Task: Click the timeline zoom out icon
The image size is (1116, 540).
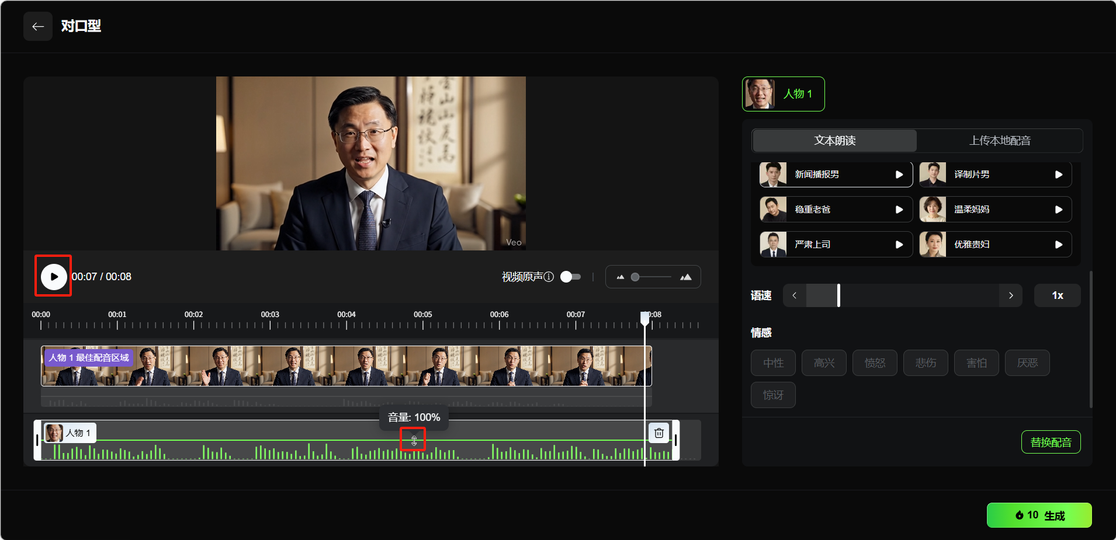Action: (x=620, y=277)
